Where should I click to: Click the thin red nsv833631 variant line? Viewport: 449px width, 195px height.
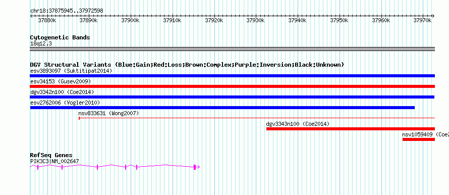click(x=257, y=118)
